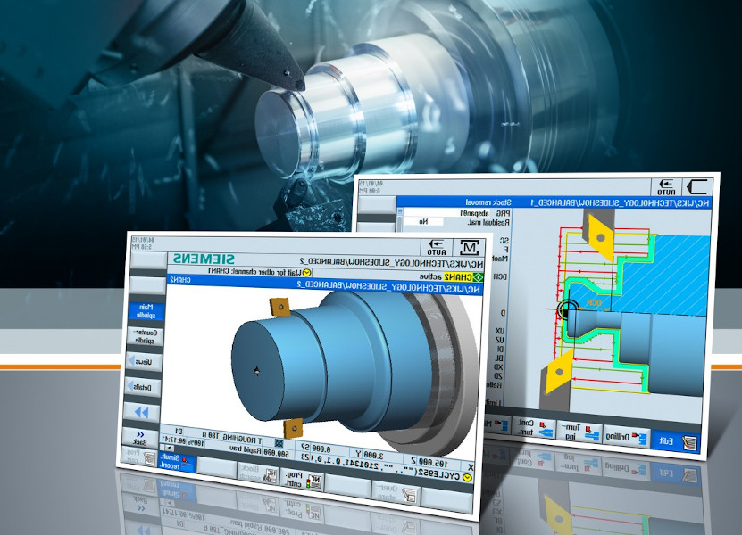The width and height of the screenshot is (742, 535).
Task: Go back with the Back softkey
Action: pyautogui.click(x=140, y=438)
